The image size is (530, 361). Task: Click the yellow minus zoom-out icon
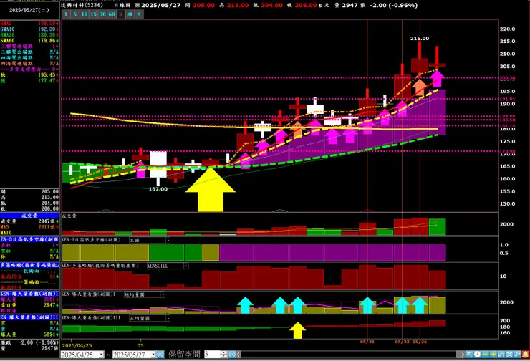pos(486,355)
